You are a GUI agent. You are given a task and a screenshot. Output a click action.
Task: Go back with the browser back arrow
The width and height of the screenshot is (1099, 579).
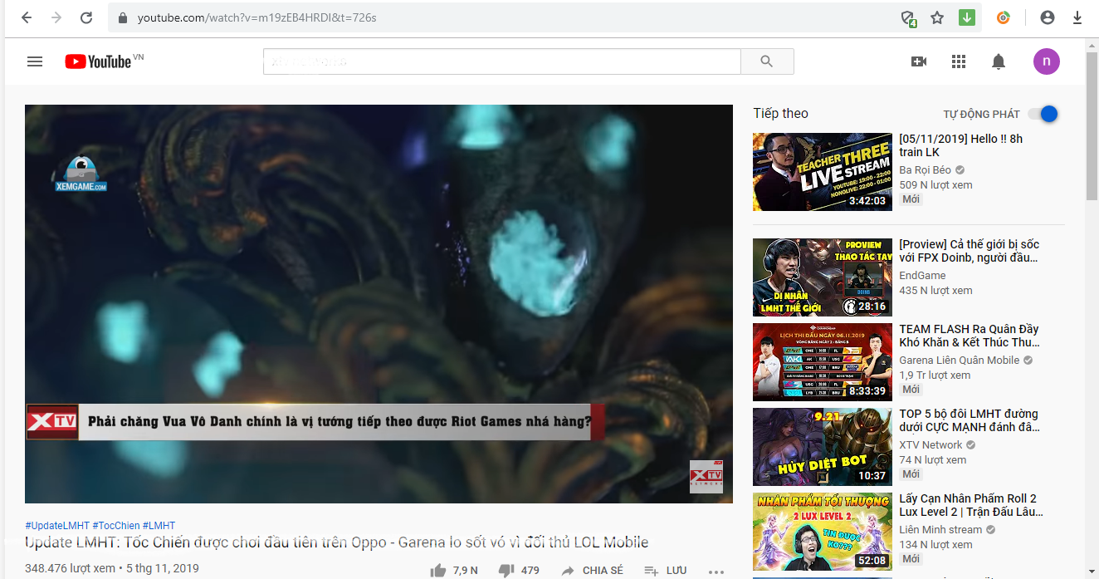click(x=27, y=17)
